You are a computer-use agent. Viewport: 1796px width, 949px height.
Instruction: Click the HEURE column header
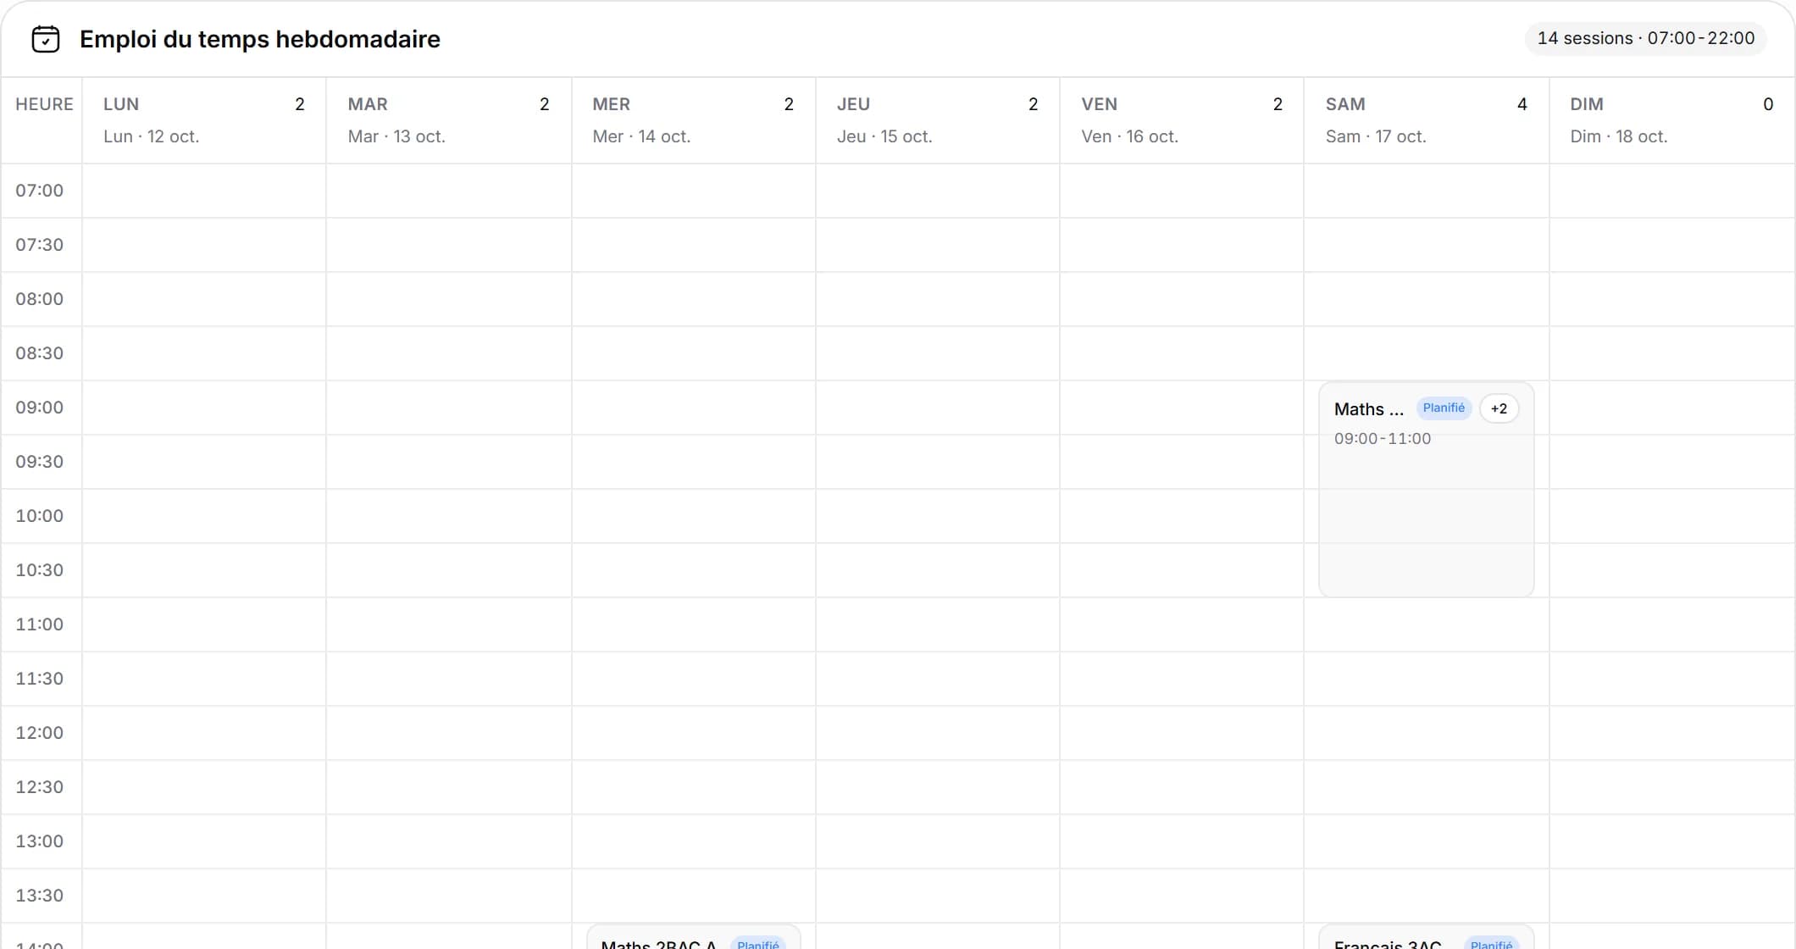(44, 104)
